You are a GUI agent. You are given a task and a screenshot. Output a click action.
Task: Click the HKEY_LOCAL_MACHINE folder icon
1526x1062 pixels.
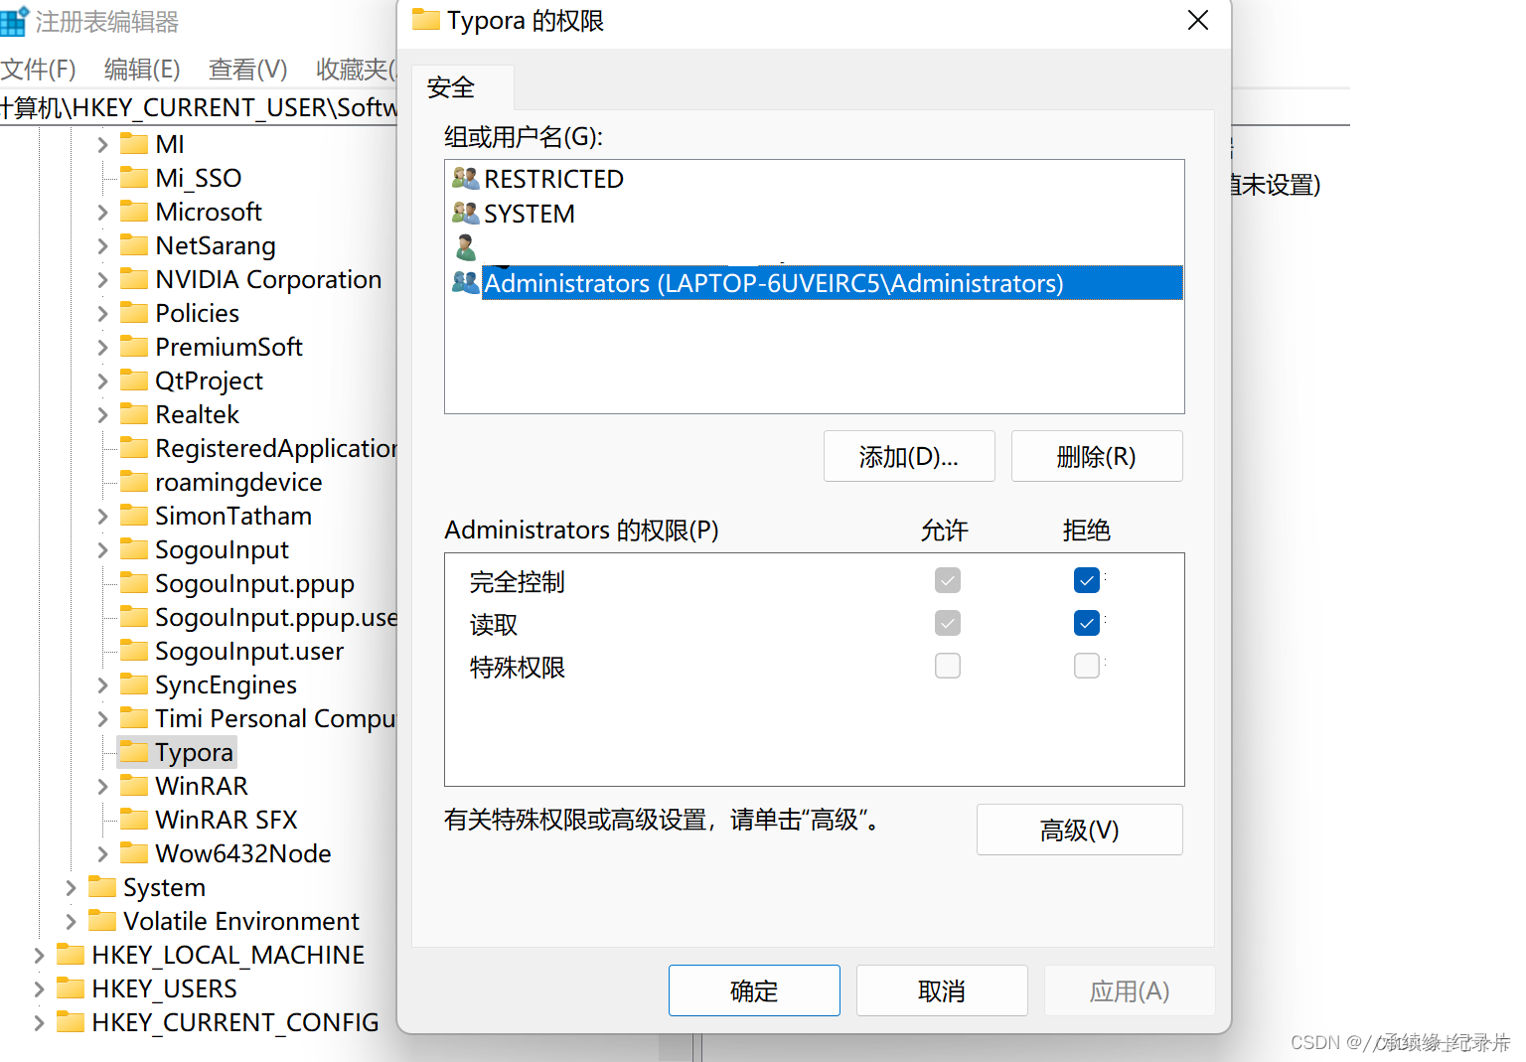point(71,955)
